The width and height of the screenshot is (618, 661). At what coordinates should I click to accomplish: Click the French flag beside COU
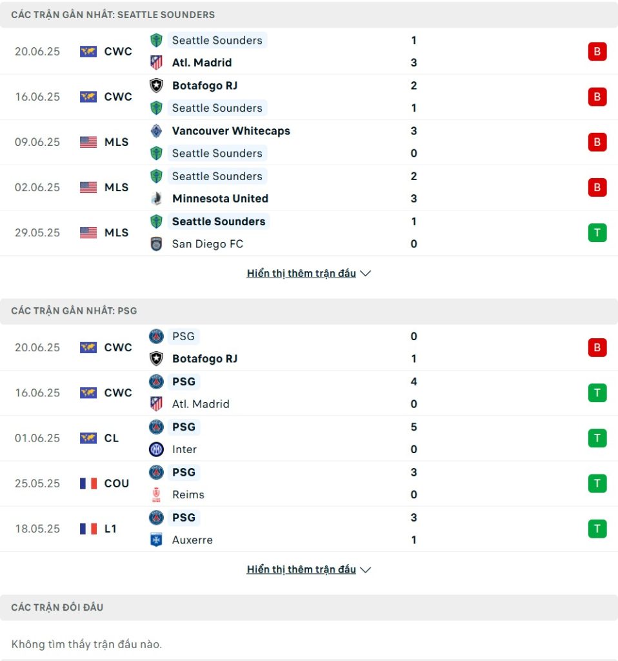(x=88, y=483)
